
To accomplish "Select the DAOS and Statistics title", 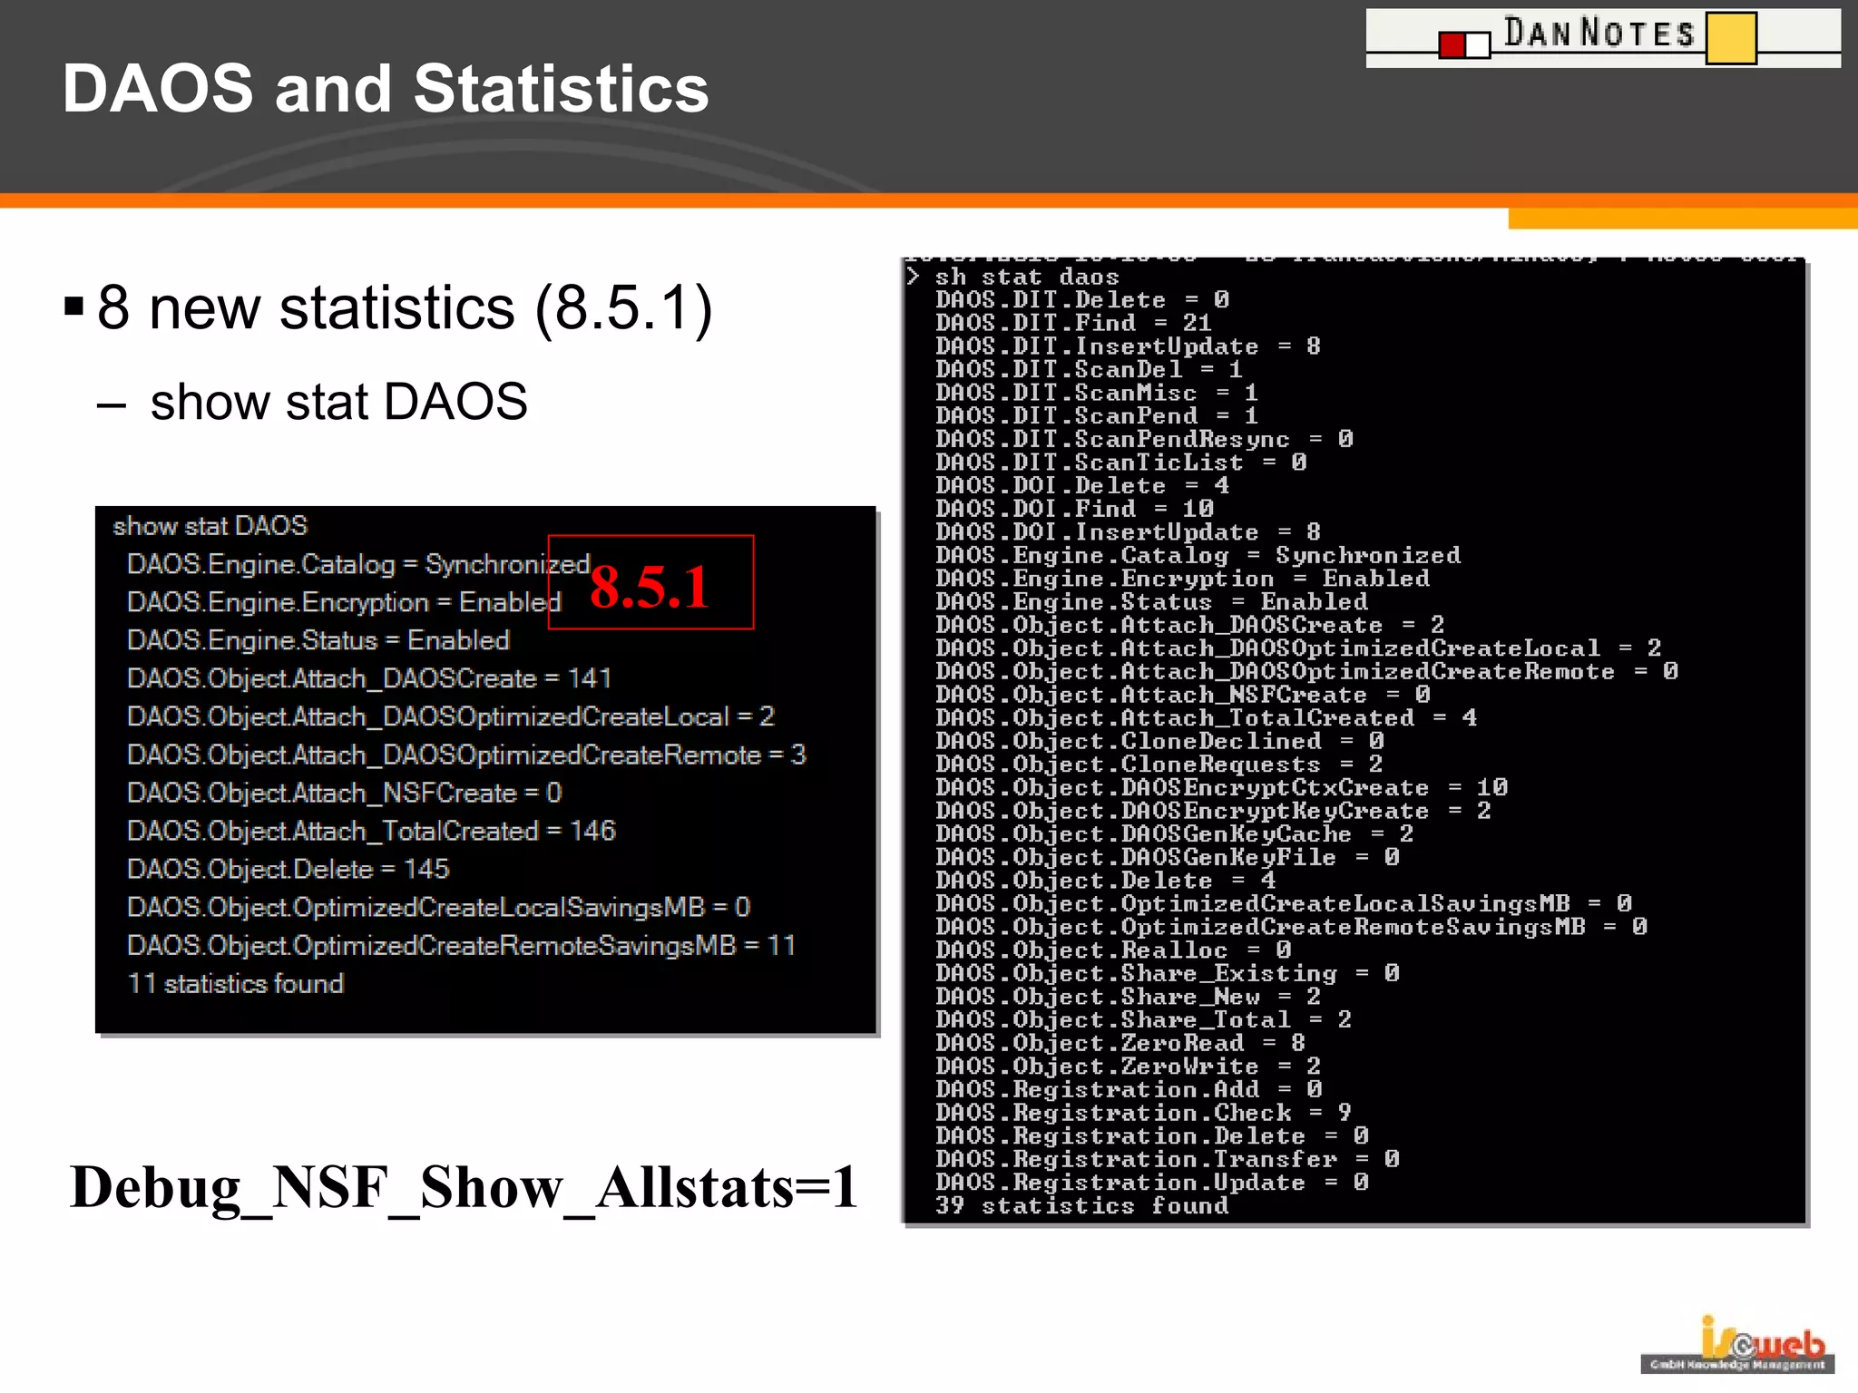I will 386,89.
